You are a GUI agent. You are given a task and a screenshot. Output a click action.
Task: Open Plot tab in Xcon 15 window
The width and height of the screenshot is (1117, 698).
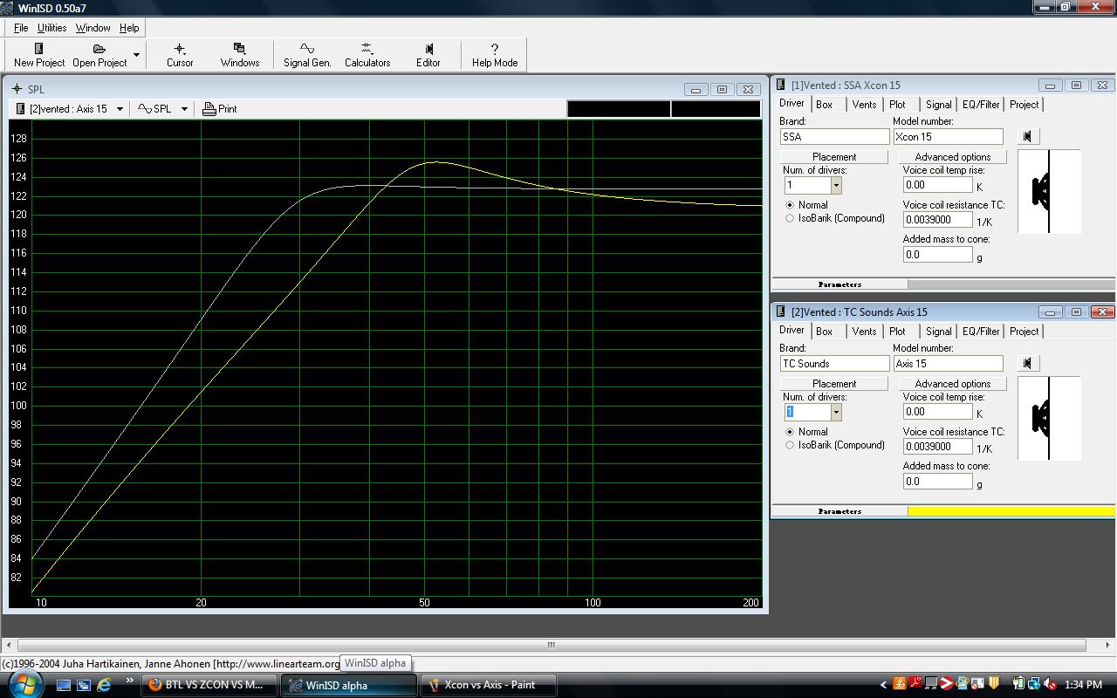897,105
